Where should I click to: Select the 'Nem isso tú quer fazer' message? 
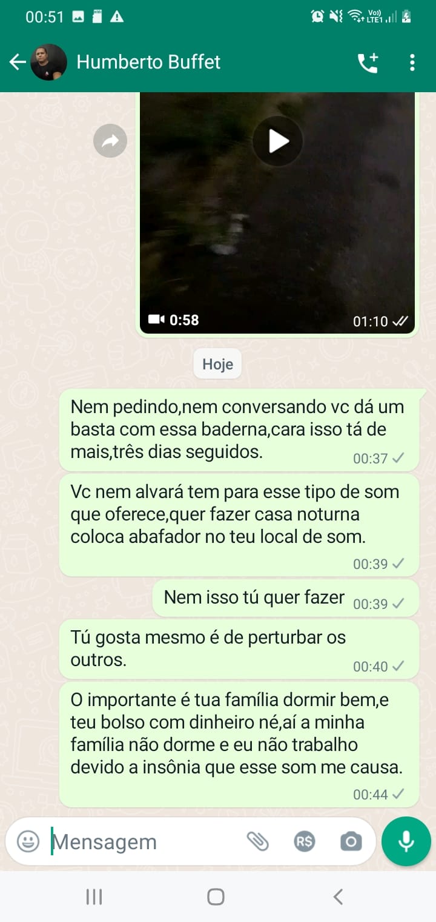tap(285, 598)
